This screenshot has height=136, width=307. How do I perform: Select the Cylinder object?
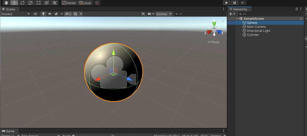tap(266, 35)
